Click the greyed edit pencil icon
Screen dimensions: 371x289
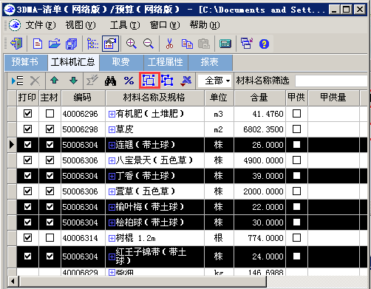coord(92,81)
